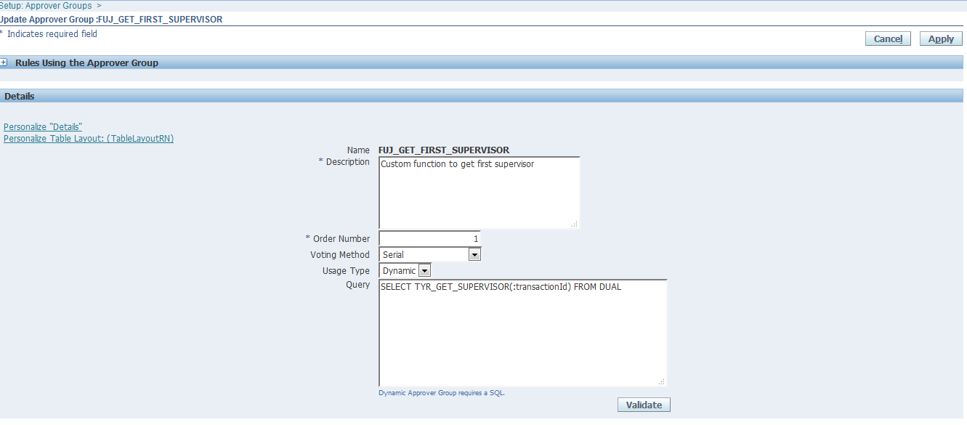
Task: Click the 'Dynamic Approver Group requires a SQL' hint
Action: click(442, 392)
